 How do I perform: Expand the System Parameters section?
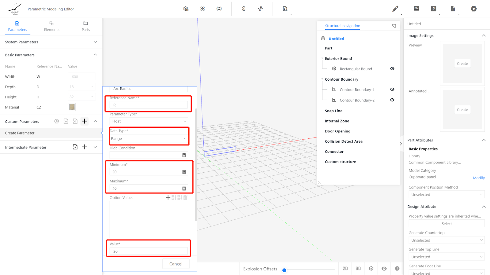coord(95,42)
